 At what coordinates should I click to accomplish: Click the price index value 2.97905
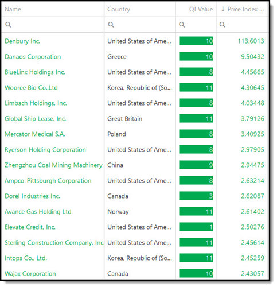pyautogui.click(x=252, y=150)
